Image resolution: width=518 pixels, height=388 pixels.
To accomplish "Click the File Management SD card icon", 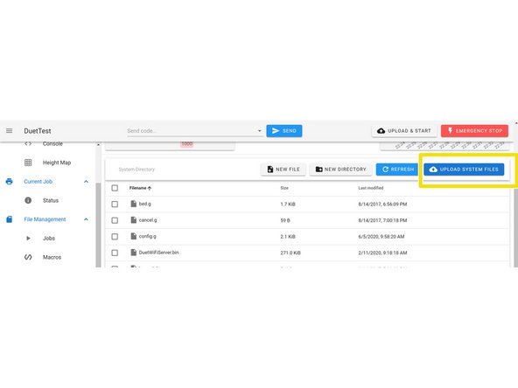I will point(10,219).
